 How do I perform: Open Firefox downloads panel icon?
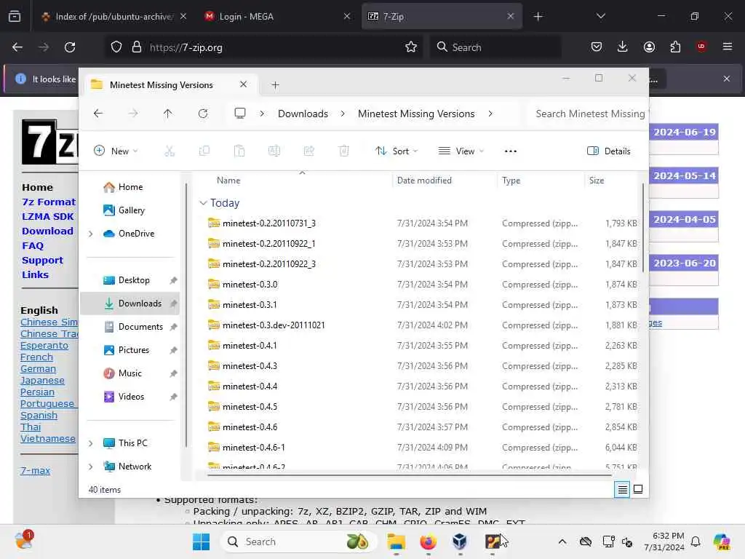(623, 47)
